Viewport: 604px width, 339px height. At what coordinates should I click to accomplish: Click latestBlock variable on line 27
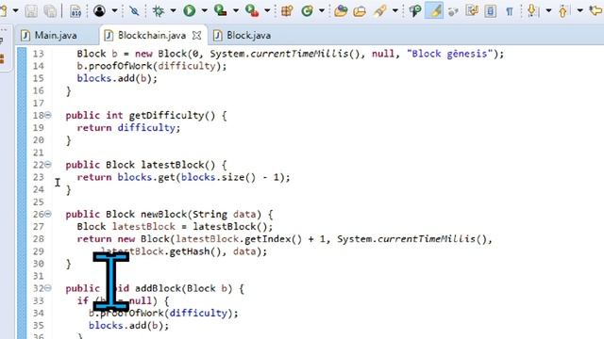[x=143, y=226]
